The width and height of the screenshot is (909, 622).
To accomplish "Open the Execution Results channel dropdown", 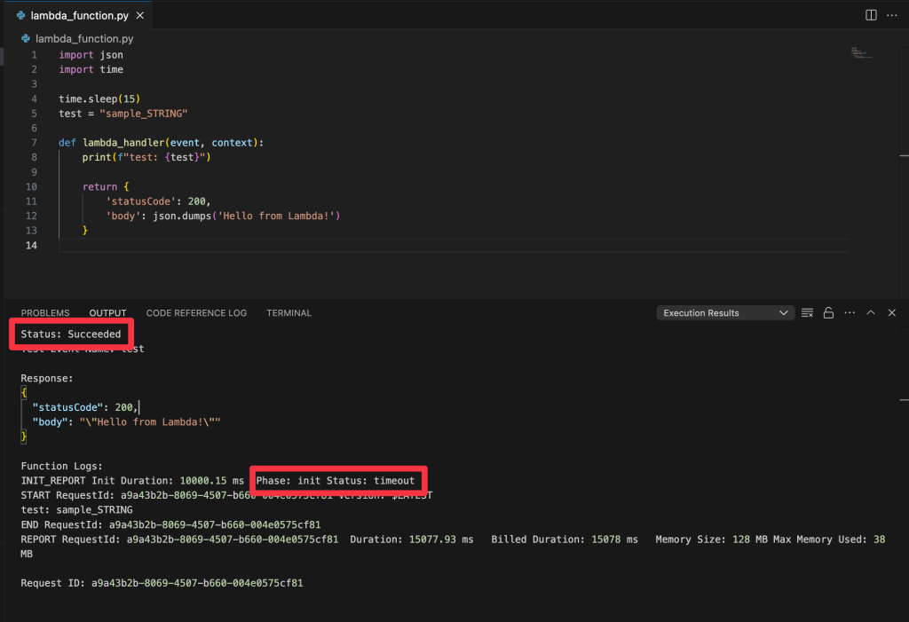I will click(725, 313).
